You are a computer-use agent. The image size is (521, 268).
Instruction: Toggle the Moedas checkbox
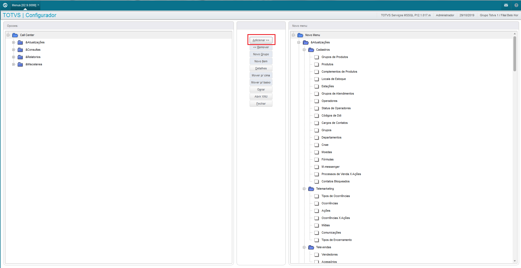(x=316, y=152)
